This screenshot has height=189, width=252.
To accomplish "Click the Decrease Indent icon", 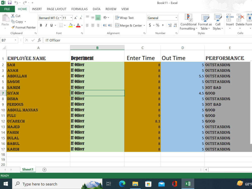I will (x=105, y=25).
